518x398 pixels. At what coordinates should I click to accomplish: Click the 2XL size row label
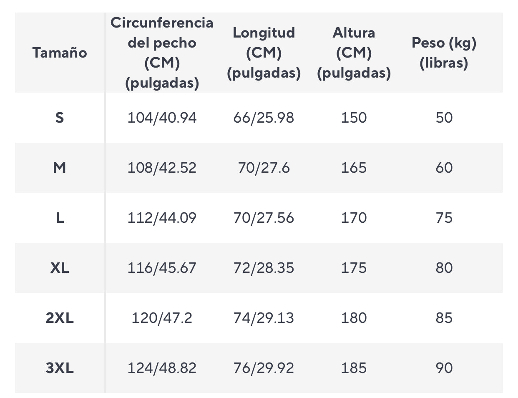(x=60, y=318)
